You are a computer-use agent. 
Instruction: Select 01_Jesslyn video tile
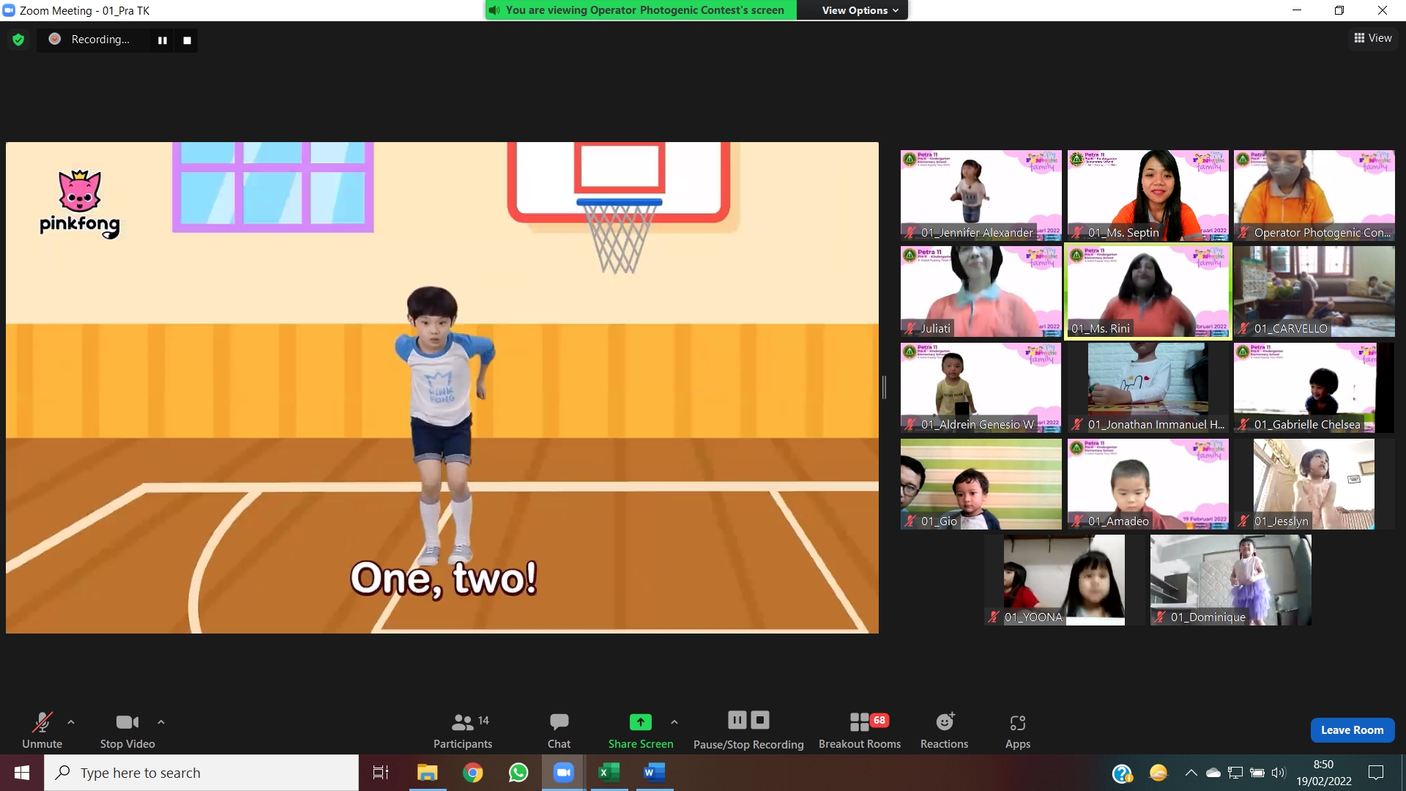[1314, 484]
